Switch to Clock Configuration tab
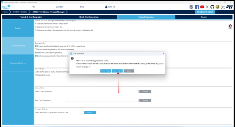235x127 pixels. 89,17
